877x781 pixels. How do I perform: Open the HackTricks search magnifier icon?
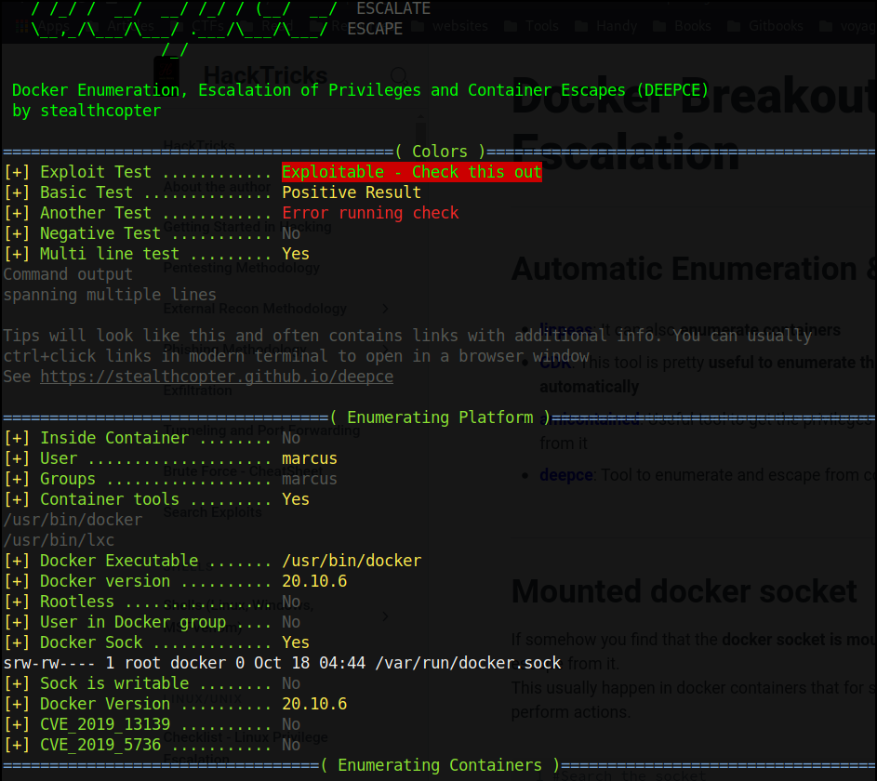click(398, 74)
